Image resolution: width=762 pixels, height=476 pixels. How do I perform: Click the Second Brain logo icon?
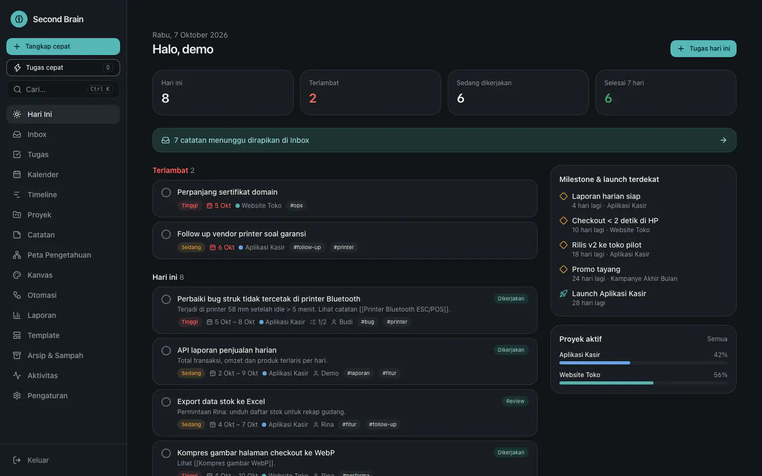[19, 19]
